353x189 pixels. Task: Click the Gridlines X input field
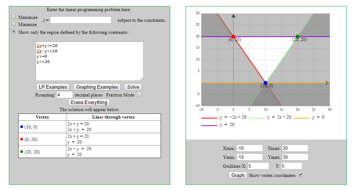point(258,166)
